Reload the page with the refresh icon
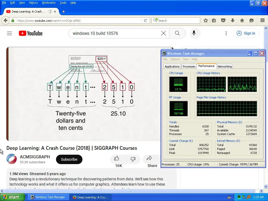Viewport: 268px width, 201px height. 146,20
